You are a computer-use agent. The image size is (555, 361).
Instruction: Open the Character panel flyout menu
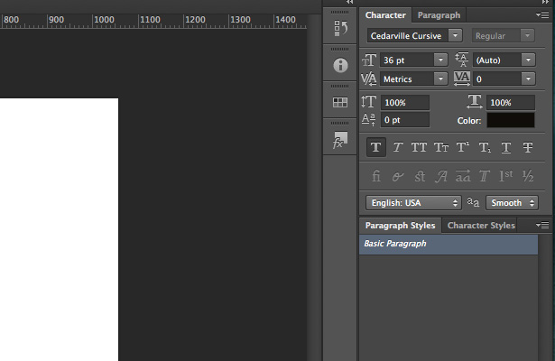pos(542,14)
